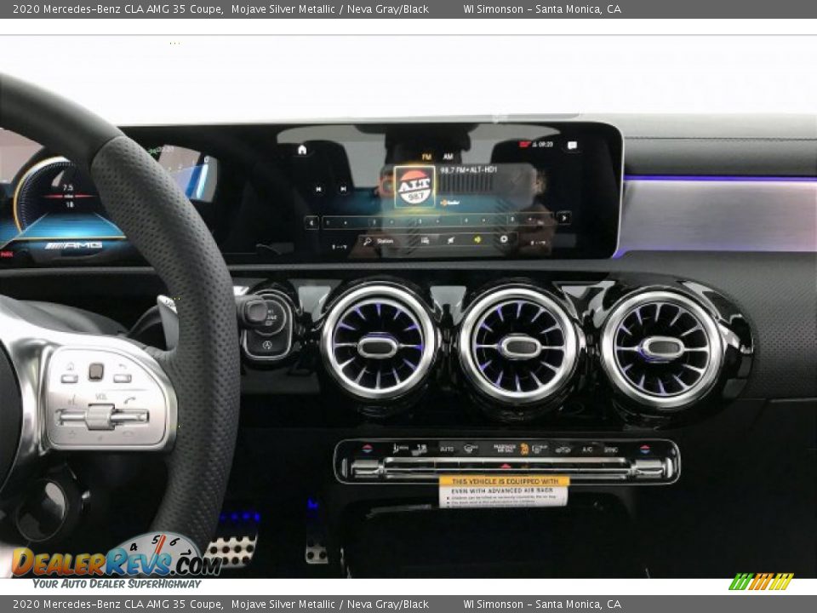Tap the home icon on the infotainment screen
The image size is (817, 613).
point(301,150)
